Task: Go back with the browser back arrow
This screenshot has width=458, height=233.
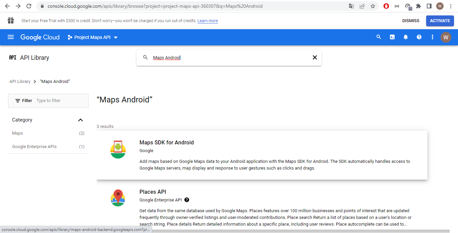Action: coord(7,6)
